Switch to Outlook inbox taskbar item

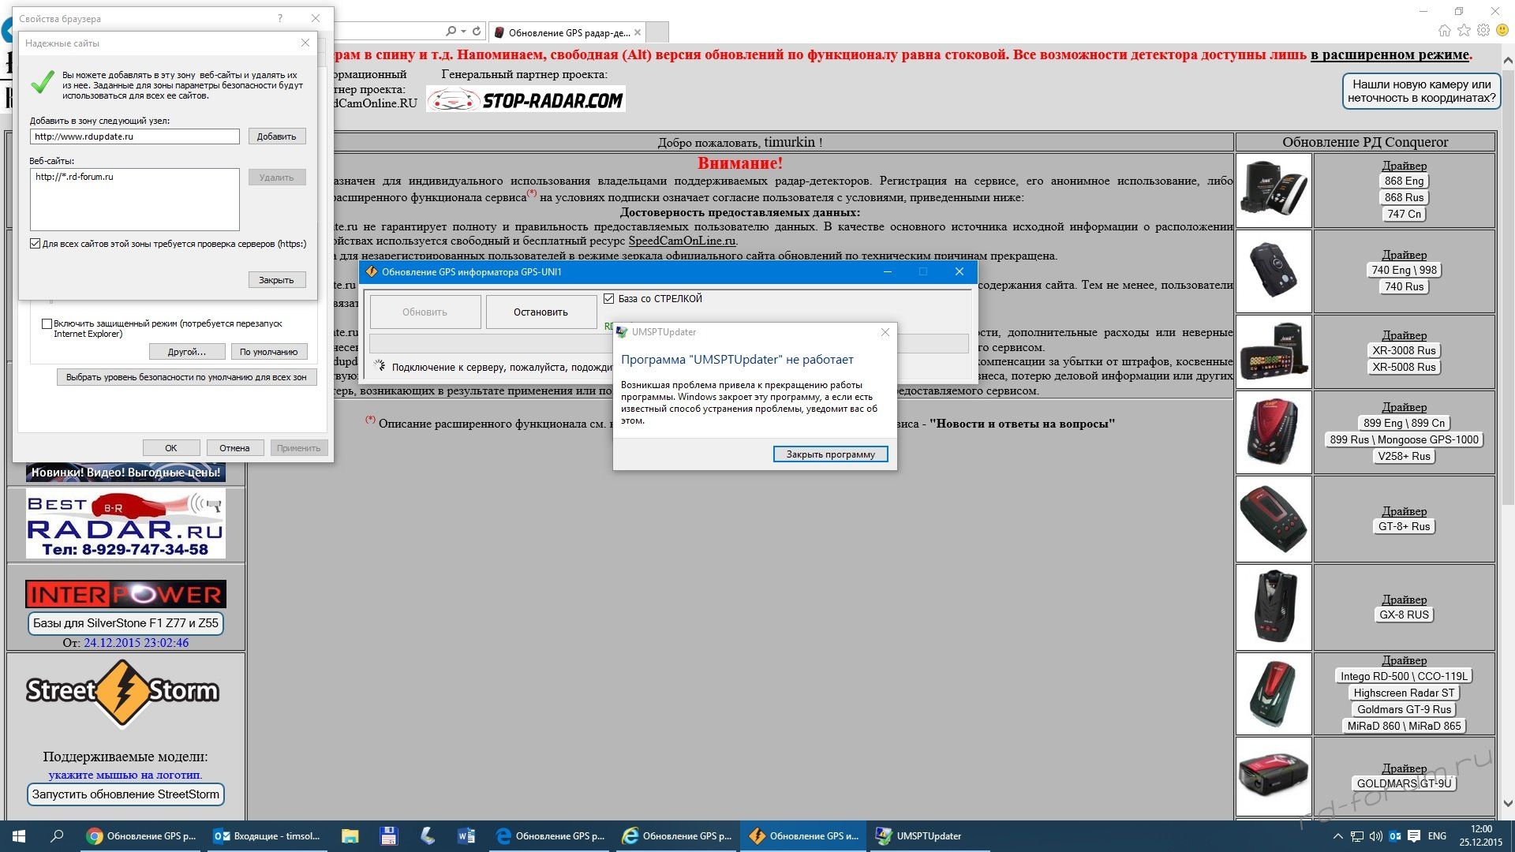(x=267, y=836)
